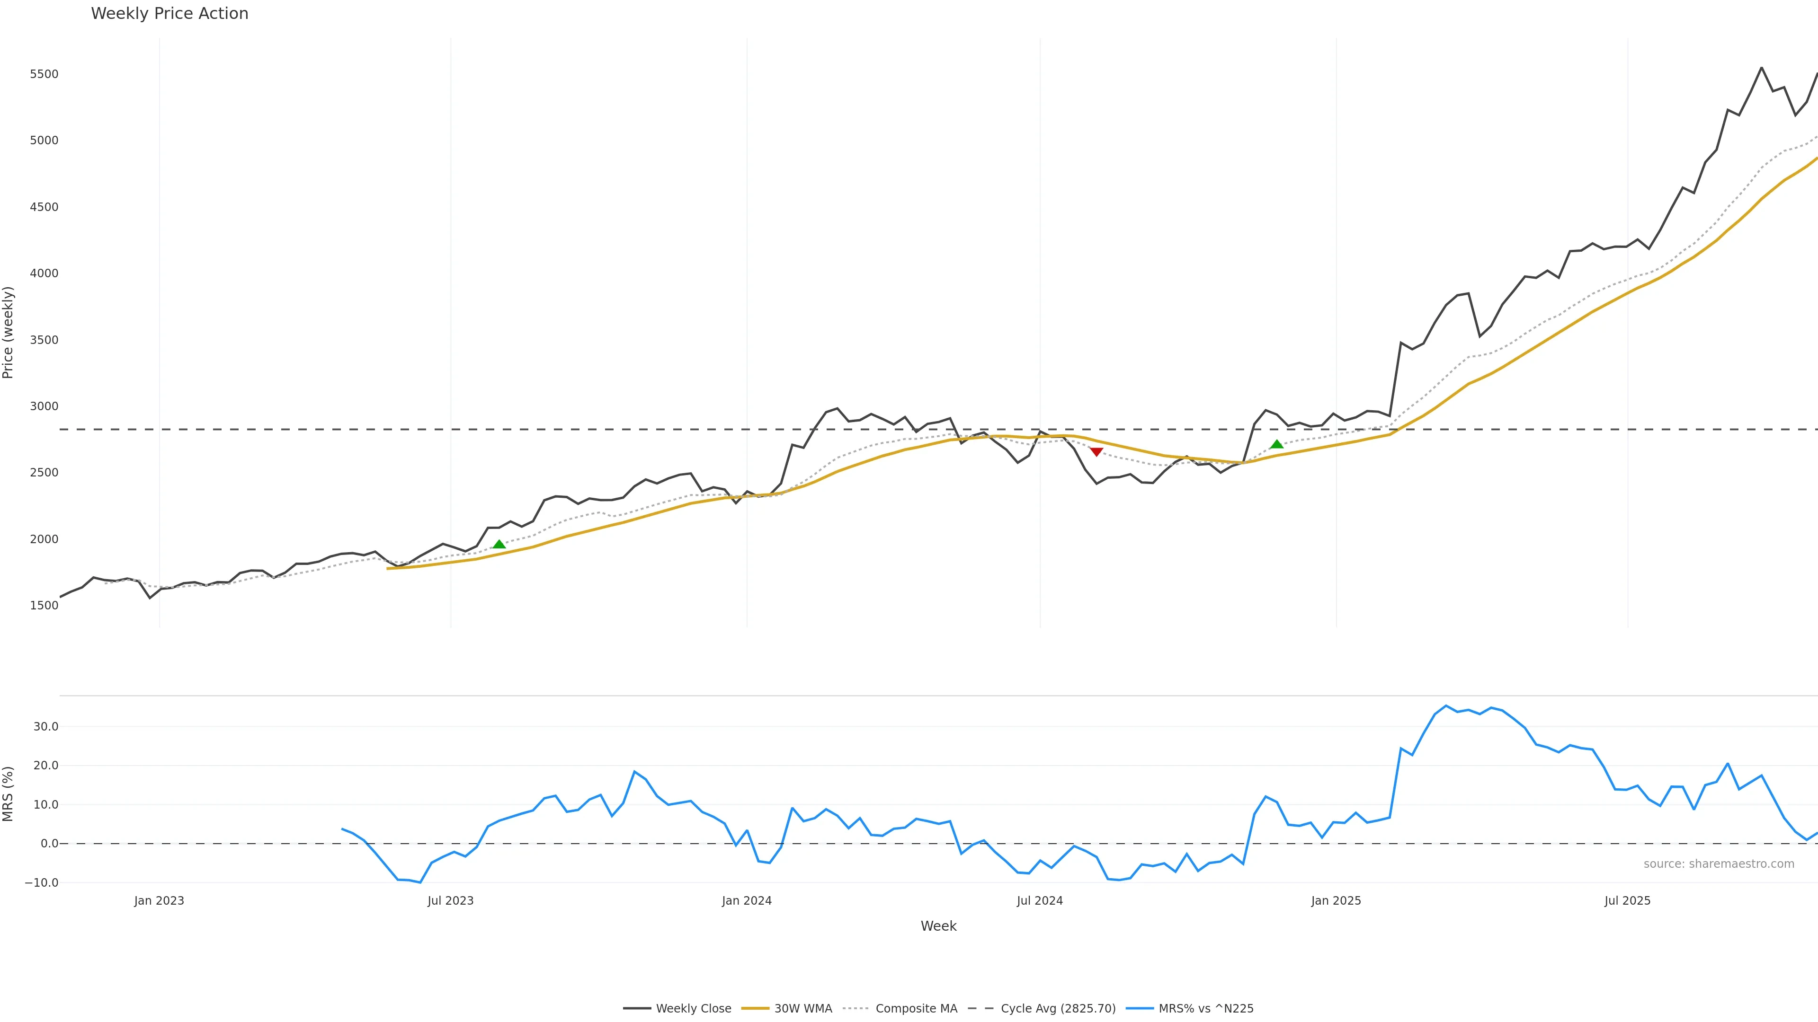Click the Week x-axis title
1818x1022 pixels.
tap(938, 926)
